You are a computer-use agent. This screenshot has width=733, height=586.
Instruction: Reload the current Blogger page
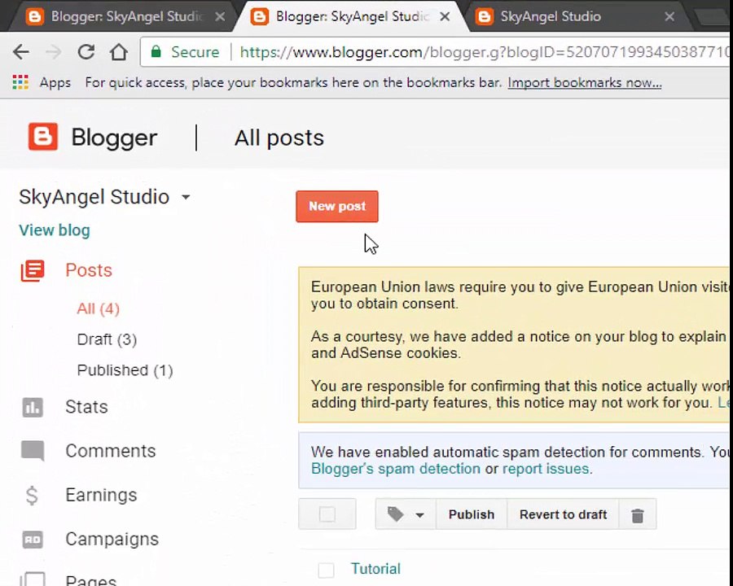pos(86,52)
